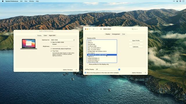
Task: Toggle True Tone checkbox
Action: tap(51, 51)
